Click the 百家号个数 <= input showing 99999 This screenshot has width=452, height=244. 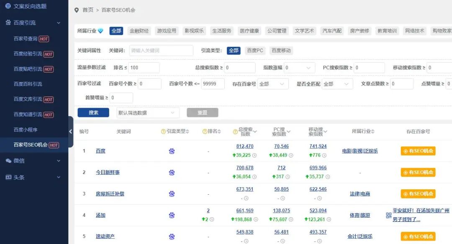pos(213,84)
